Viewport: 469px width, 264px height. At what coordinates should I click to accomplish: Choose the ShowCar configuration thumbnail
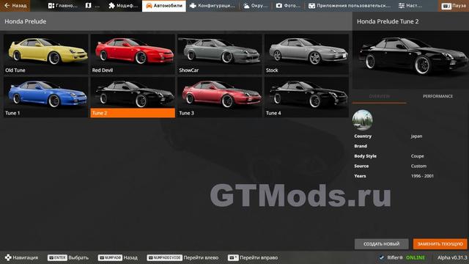[220, 54]
